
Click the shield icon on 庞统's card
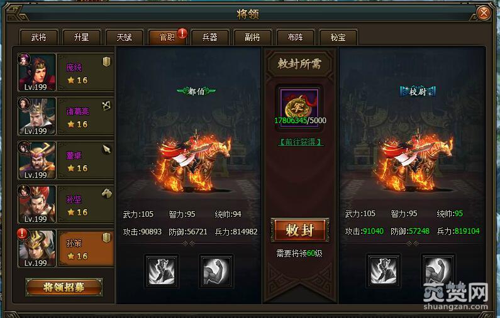point(106,62)
